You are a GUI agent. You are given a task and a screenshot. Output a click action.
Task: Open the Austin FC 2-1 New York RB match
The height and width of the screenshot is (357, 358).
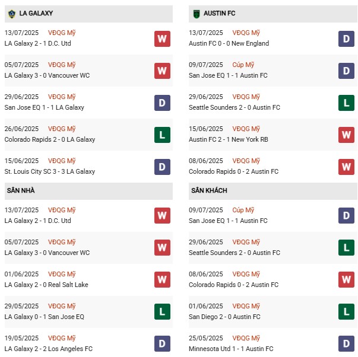point(229,139)
